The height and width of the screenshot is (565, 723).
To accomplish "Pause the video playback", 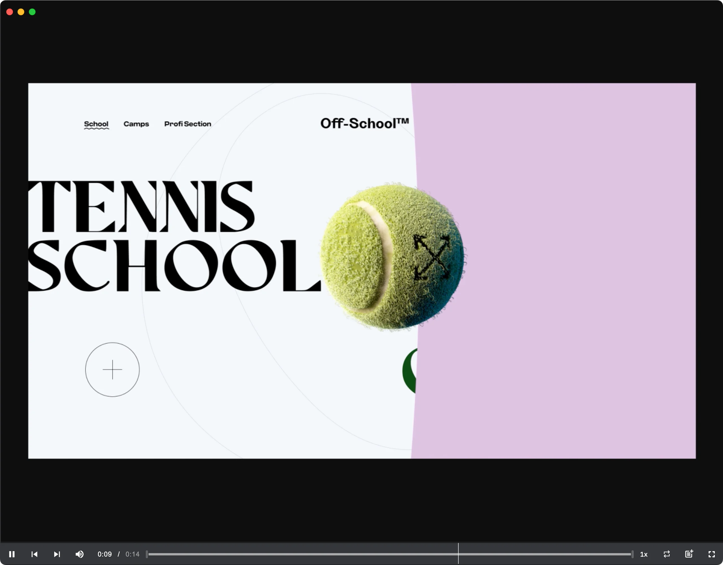I will point(12,554).
